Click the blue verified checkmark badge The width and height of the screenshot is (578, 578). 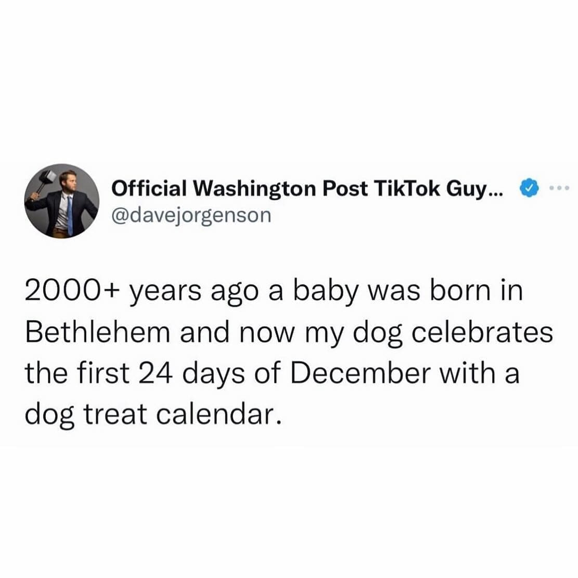click(528, 188)
